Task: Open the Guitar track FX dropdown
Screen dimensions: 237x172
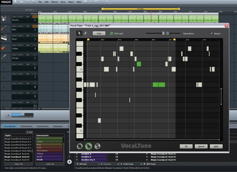Action: click(x=35, y=45)
